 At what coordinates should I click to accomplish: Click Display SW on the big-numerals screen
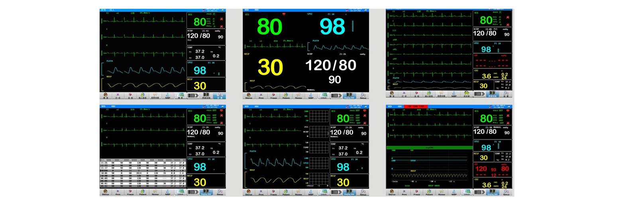pyautogui.click(x=349, y=96)
